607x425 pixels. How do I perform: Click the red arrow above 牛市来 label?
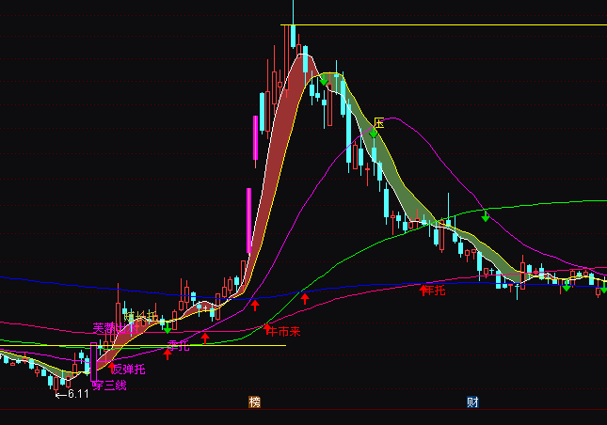click(x=266, y=326)
